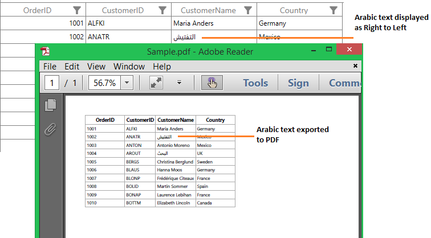Click the Adobe Reader PDF logo icon
Viewport: 431px width, 238px height.
point(45,51)
